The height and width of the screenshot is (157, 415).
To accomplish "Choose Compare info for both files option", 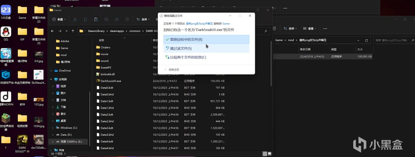I will tap(206, 57).
